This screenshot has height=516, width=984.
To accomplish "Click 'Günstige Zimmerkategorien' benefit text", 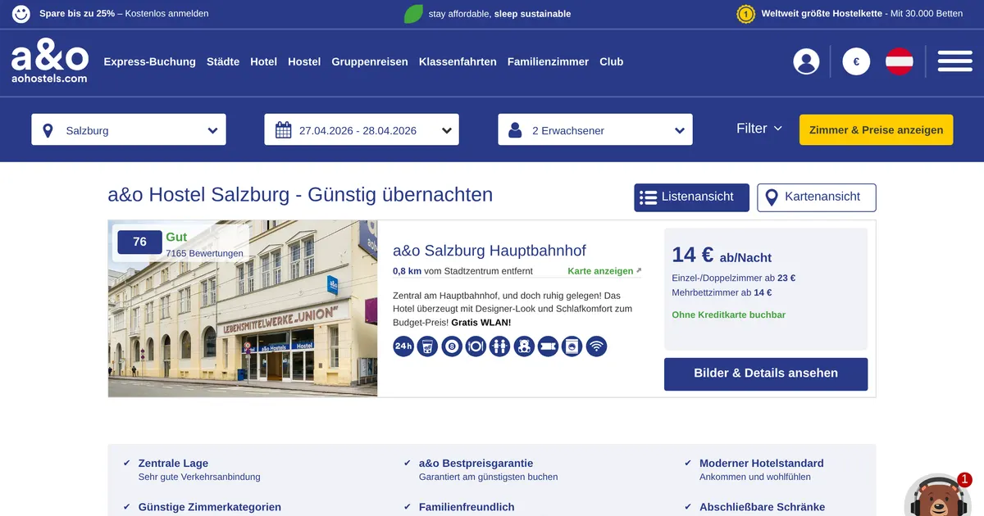I will click(210, 507).
